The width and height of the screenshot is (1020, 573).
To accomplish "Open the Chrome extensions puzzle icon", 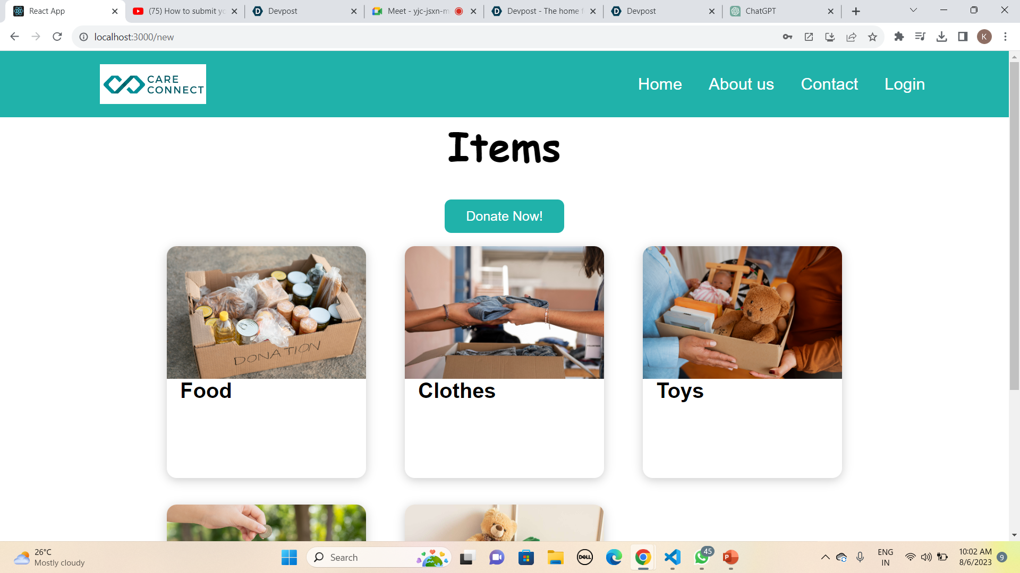I will pos(899,37).
